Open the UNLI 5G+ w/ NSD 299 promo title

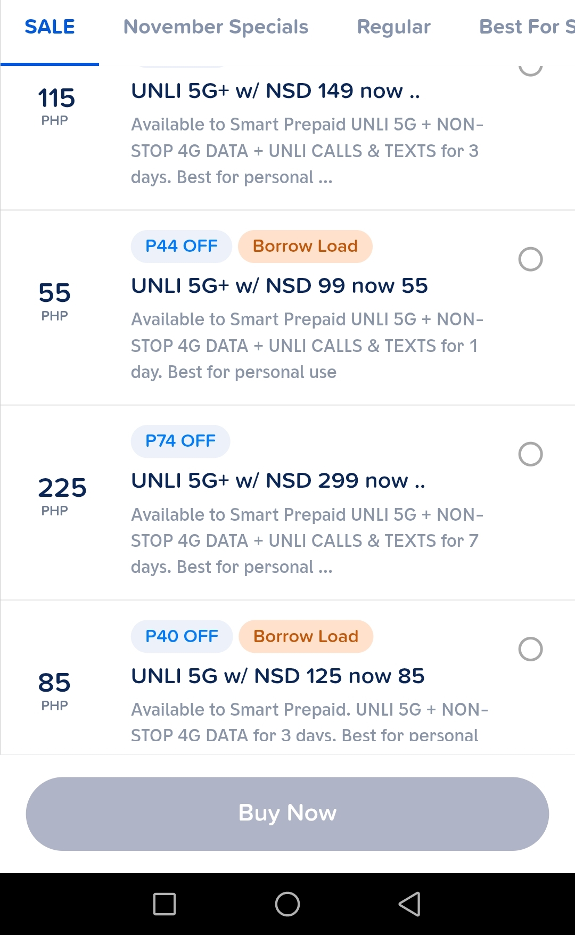click(278, 481)
